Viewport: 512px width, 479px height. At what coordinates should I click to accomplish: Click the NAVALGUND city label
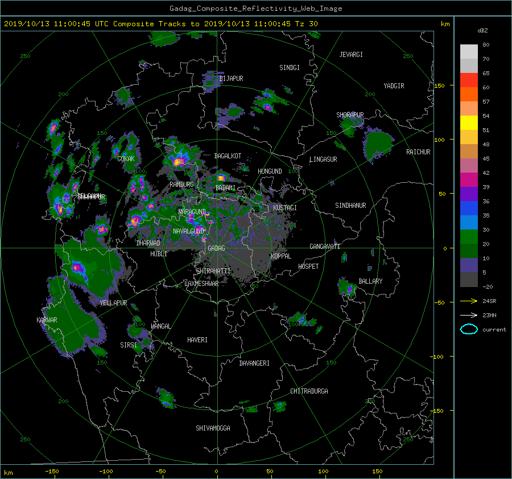click(188, 231)
